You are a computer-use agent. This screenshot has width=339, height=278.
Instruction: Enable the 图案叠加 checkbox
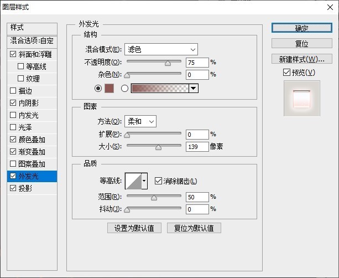(13, 164)
